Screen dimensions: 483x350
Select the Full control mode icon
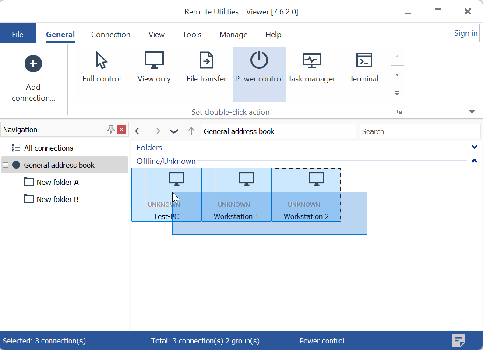point(102,61)
